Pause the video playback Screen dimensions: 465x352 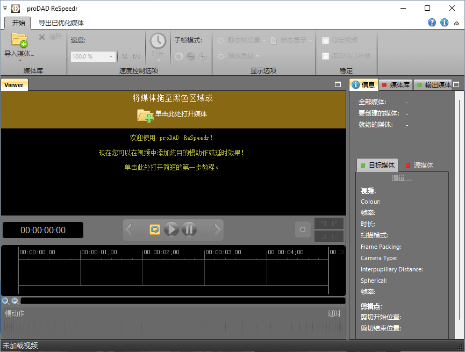pos(189,229)
